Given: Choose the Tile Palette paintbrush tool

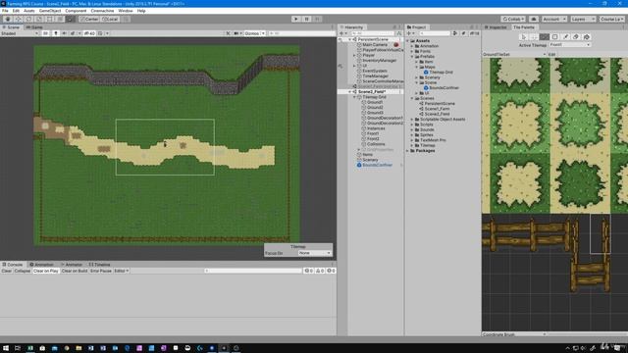Looking at the screenshot, I should (x=545, y=37).
